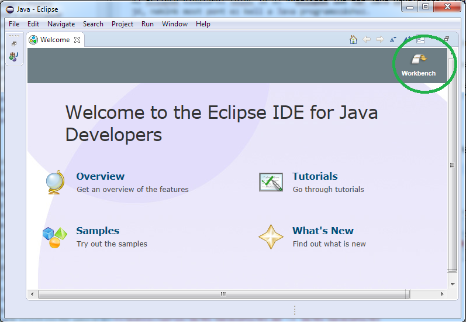Click the Samples shapes icon

click(55, 237)
